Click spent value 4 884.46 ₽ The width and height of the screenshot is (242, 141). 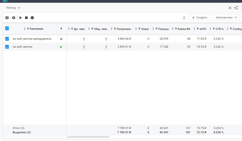124,39
